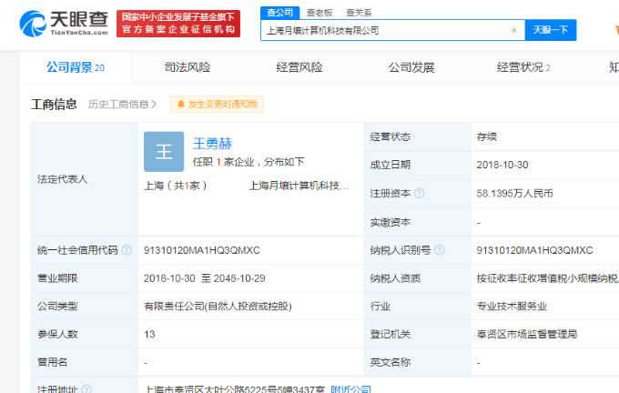Click the unified credit code value 91310120MA1HQ3QMXC

pos(202,250)
